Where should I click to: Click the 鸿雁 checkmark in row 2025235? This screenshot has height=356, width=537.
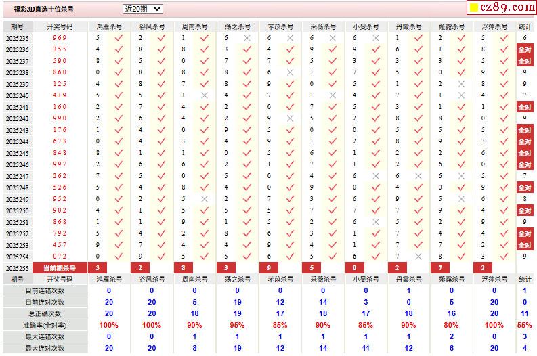pyautogui.click(x=119, y=38)
